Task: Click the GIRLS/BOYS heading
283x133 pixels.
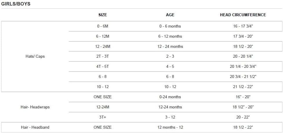Action: tap(16, 4)
